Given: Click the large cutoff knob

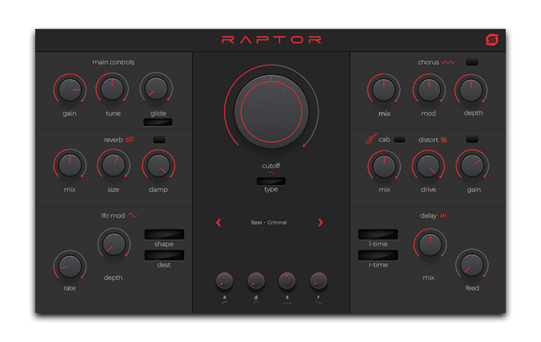Looking at the screenshot, I should click(x=271, y=111).
